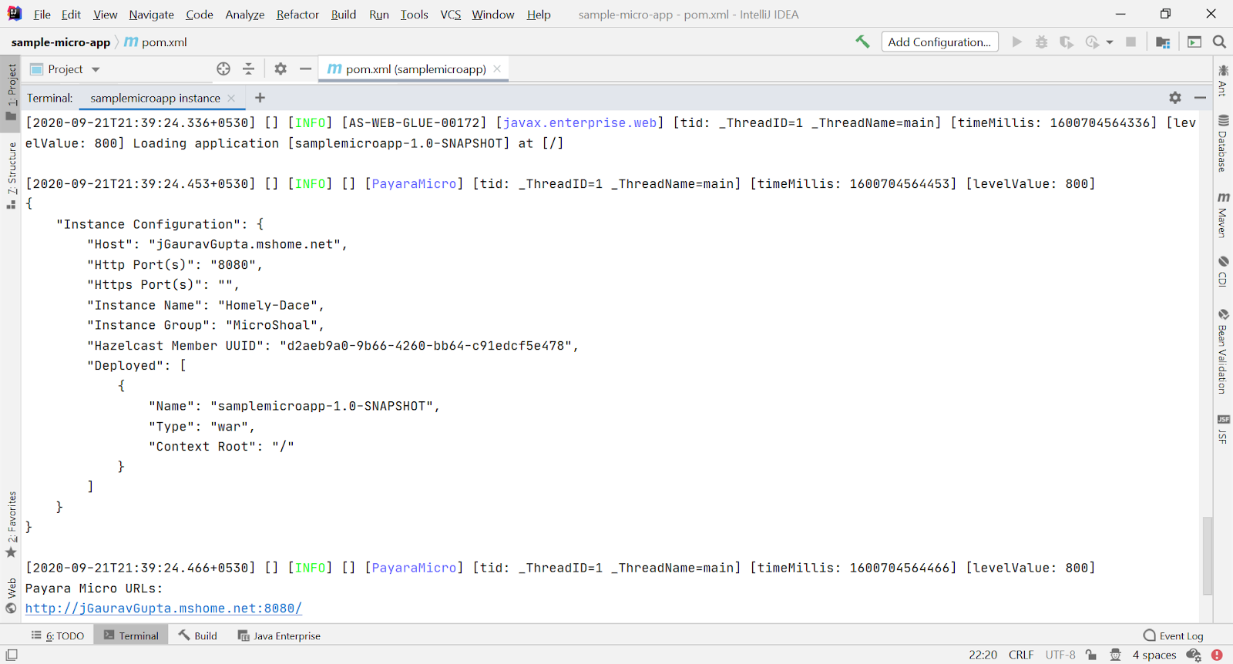Click the javax.enterprise.web logger text
1233x664 pixels.
tap(580, 122)
